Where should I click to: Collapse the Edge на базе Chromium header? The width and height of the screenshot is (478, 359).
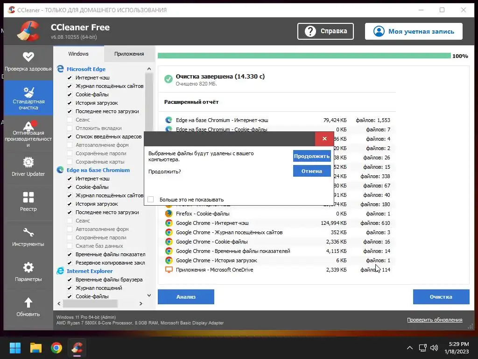[x=98, y=170]
